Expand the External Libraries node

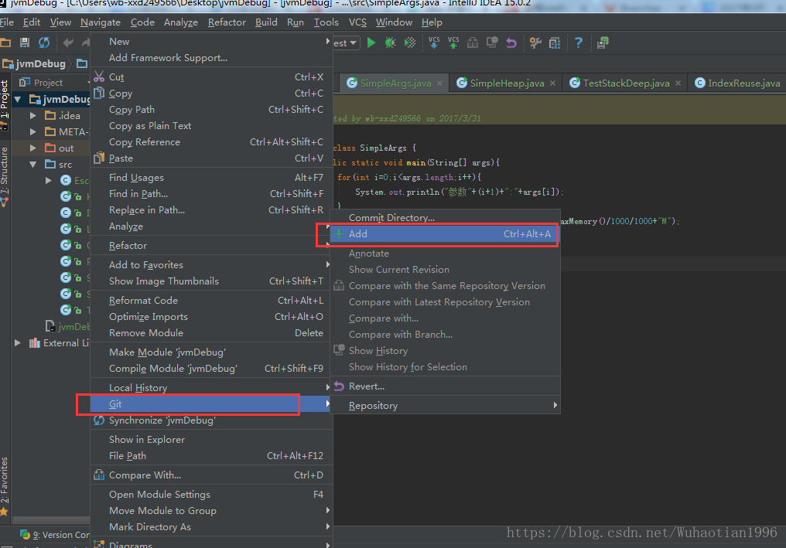click(18, 343)
